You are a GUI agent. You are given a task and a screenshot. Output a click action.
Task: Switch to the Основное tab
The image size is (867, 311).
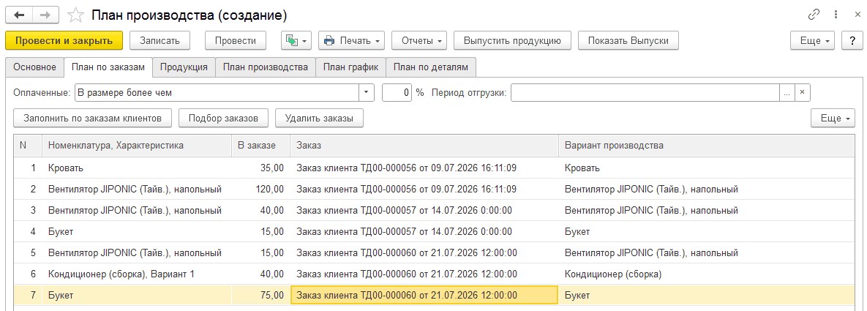[x=35, y=67]
